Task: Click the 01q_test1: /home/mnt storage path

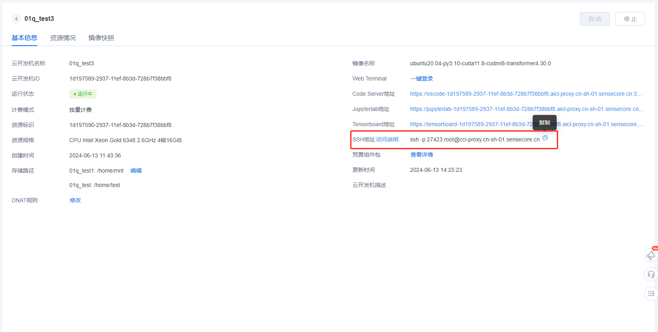Action: click(97, 171)
